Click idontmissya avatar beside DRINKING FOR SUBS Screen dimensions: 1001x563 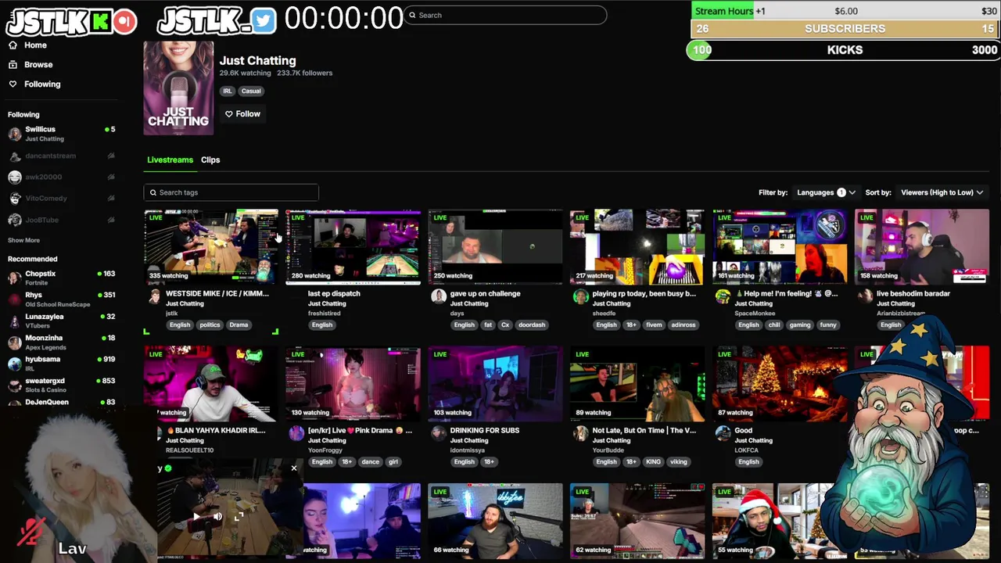click(x=438, y=433)
